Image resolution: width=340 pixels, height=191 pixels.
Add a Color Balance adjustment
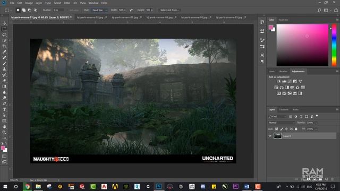pos(282,88)
